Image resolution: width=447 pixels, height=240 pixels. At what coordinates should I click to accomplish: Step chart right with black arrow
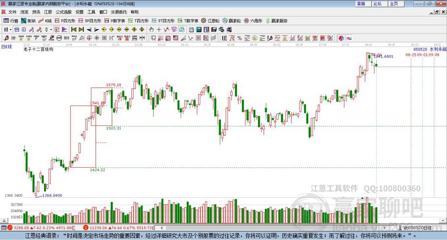click(96, 30)
